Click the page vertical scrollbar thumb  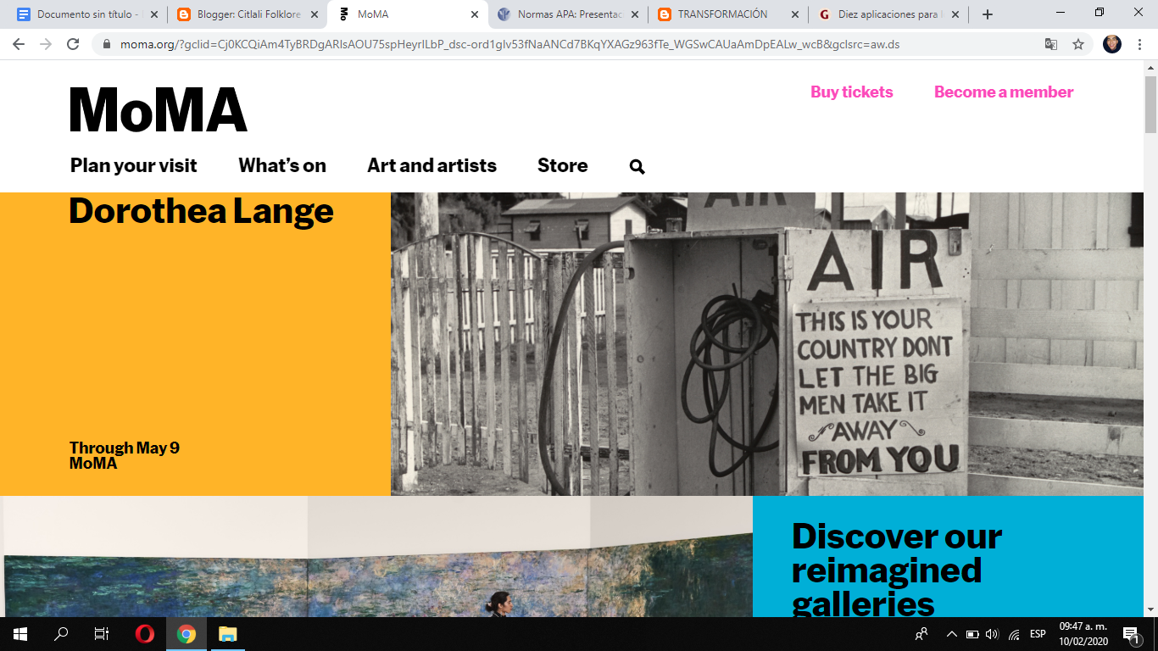coord(1150,104)
